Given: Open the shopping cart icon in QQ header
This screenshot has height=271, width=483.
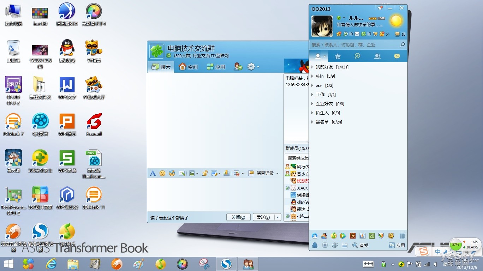Looking at the screenshot, I should tap(375, 34).
